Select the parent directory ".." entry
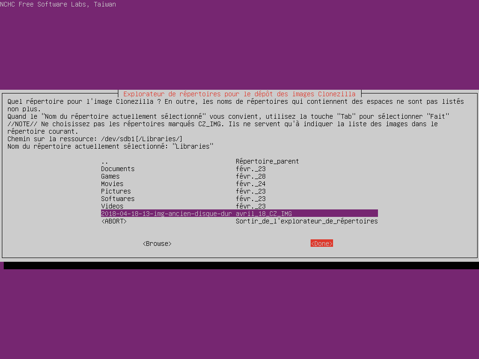This screenshot has height=359, width=479. (239, 161)
